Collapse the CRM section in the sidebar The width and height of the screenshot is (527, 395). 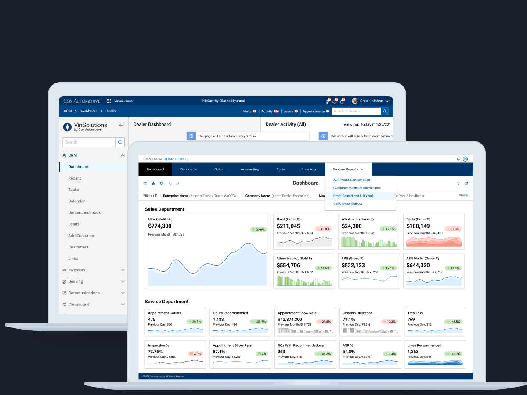pos(123,155)
